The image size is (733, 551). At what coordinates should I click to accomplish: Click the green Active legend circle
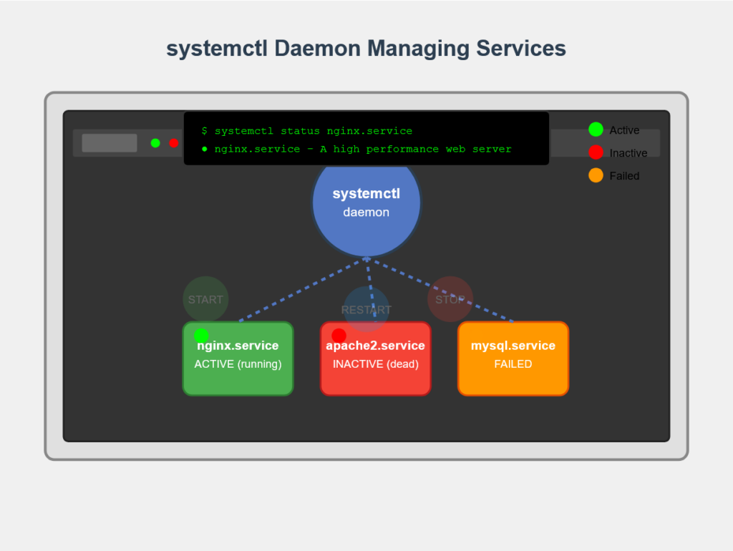tap(596, 130)
